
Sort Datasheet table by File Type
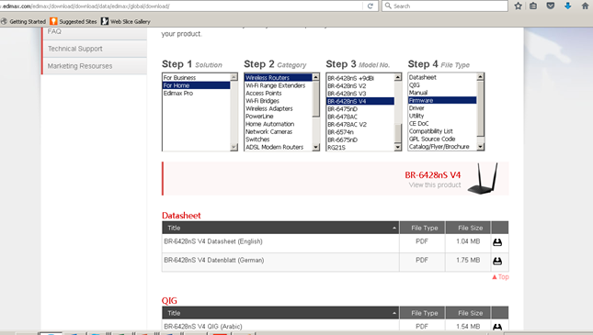422,228
